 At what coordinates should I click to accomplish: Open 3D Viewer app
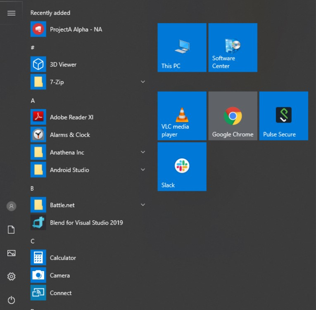click(x=63, y=64)
